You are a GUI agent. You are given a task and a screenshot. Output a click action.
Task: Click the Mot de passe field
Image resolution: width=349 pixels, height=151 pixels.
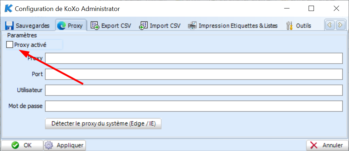194,106
